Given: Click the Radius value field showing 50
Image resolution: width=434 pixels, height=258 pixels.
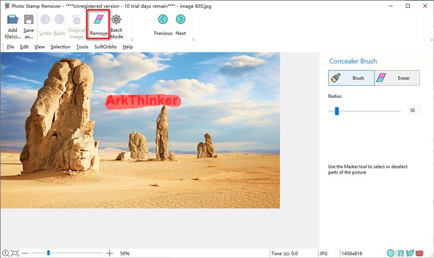Looking at the screenshot, I should click(414, 111).
